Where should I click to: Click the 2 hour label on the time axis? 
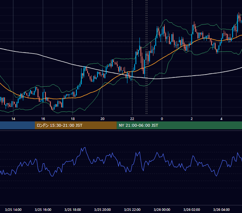click(x=192, y=119)
